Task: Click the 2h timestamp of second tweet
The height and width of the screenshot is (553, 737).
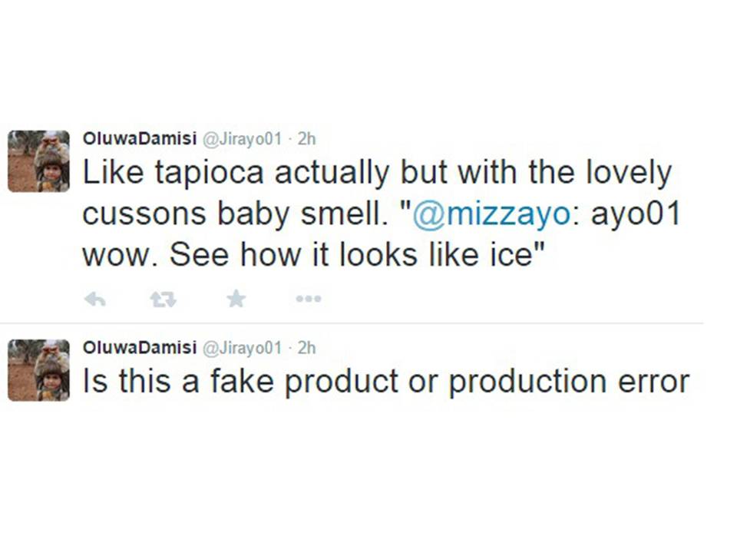Action: click(x=306, y=348)
